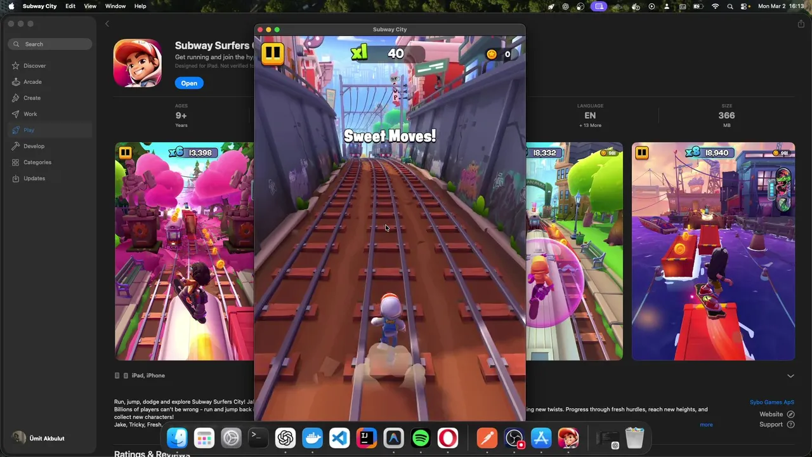Open the Apple menu
812x457 pixels.
click(x=11, y=6)
